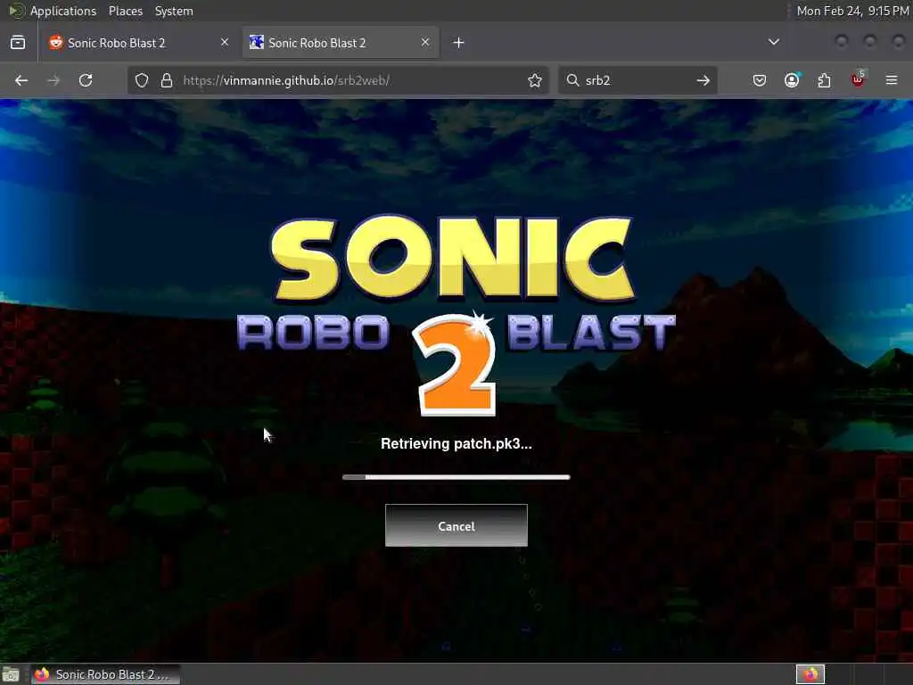Close the first Sonic Robo Blast 2 tab
This screenshot has height=685, width=913.
225,43
